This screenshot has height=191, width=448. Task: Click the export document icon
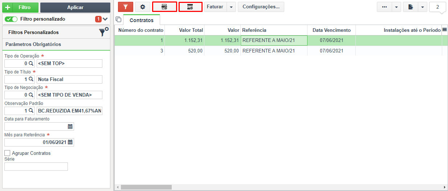click(x=411, y=7)
